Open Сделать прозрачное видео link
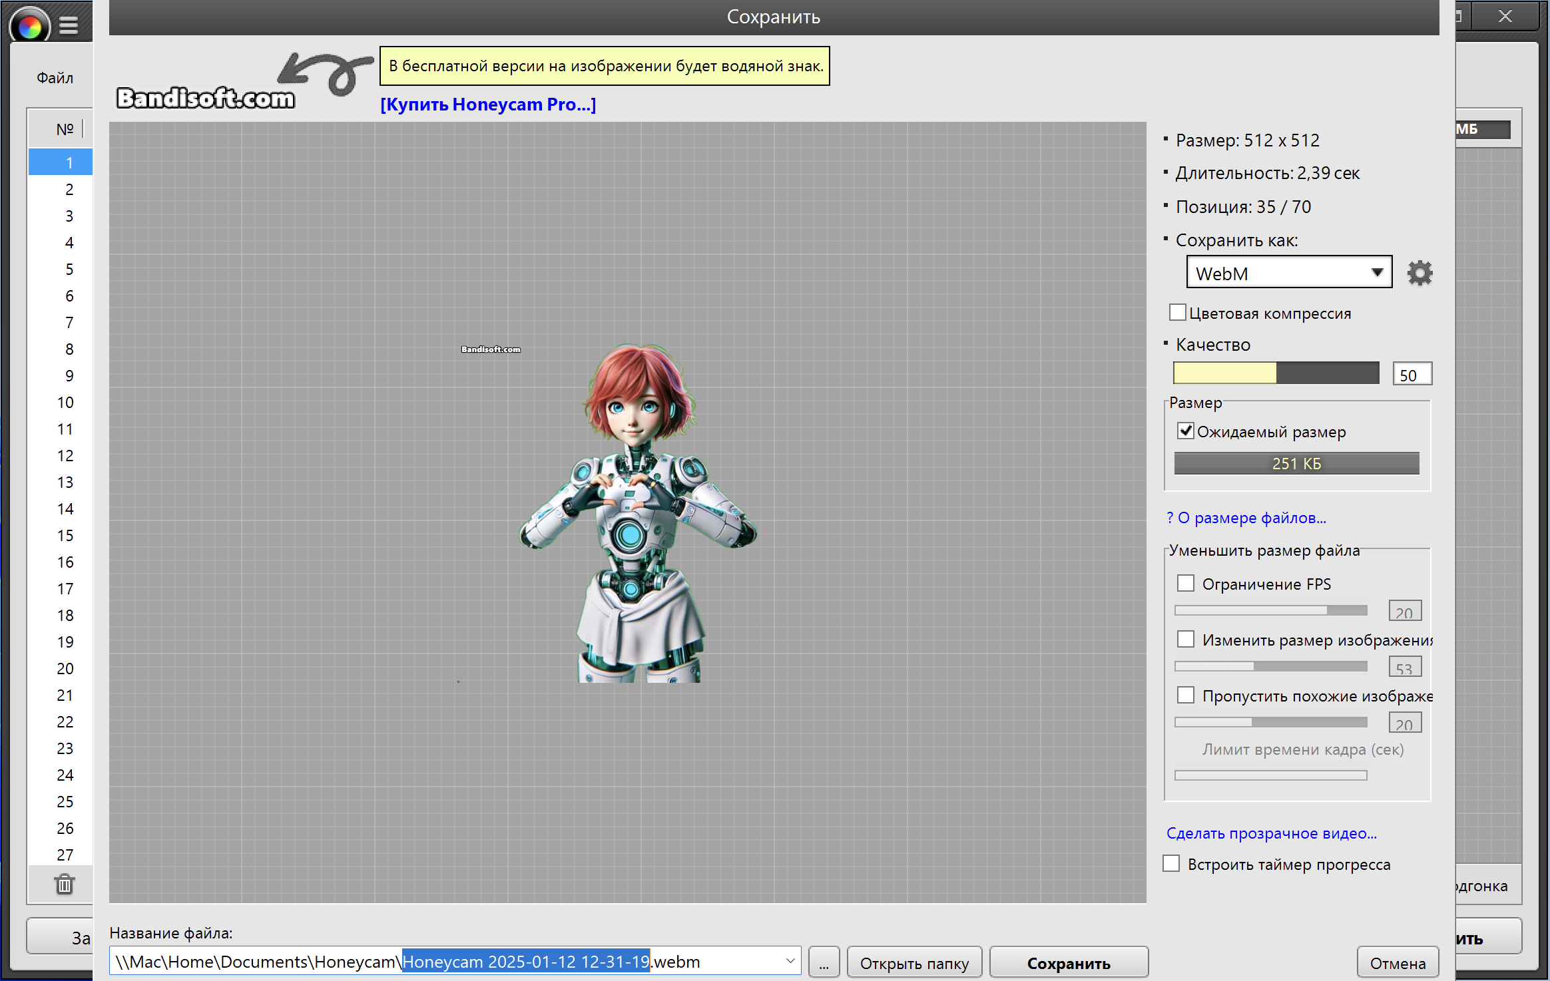Image resolution: width=1550 pixels, height=981 pixels. tap(1271, 833)
